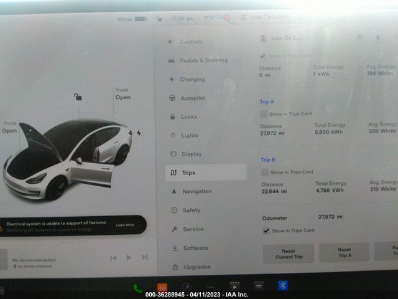Toggle Trip A Show in Trips Card
This screenshot has height=299, width=398.
coord(264,114)
